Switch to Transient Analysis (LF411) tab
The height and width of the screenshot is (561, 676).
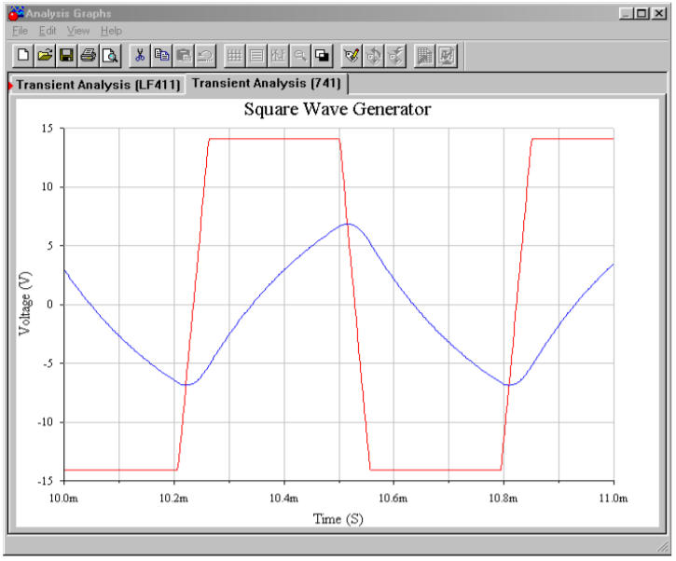point(98,85)
